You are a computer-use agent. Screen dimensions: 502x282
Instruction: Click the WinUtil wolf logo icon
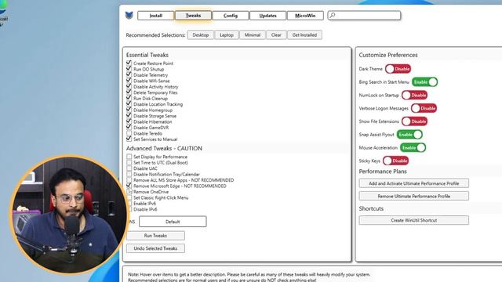[129, 16]
